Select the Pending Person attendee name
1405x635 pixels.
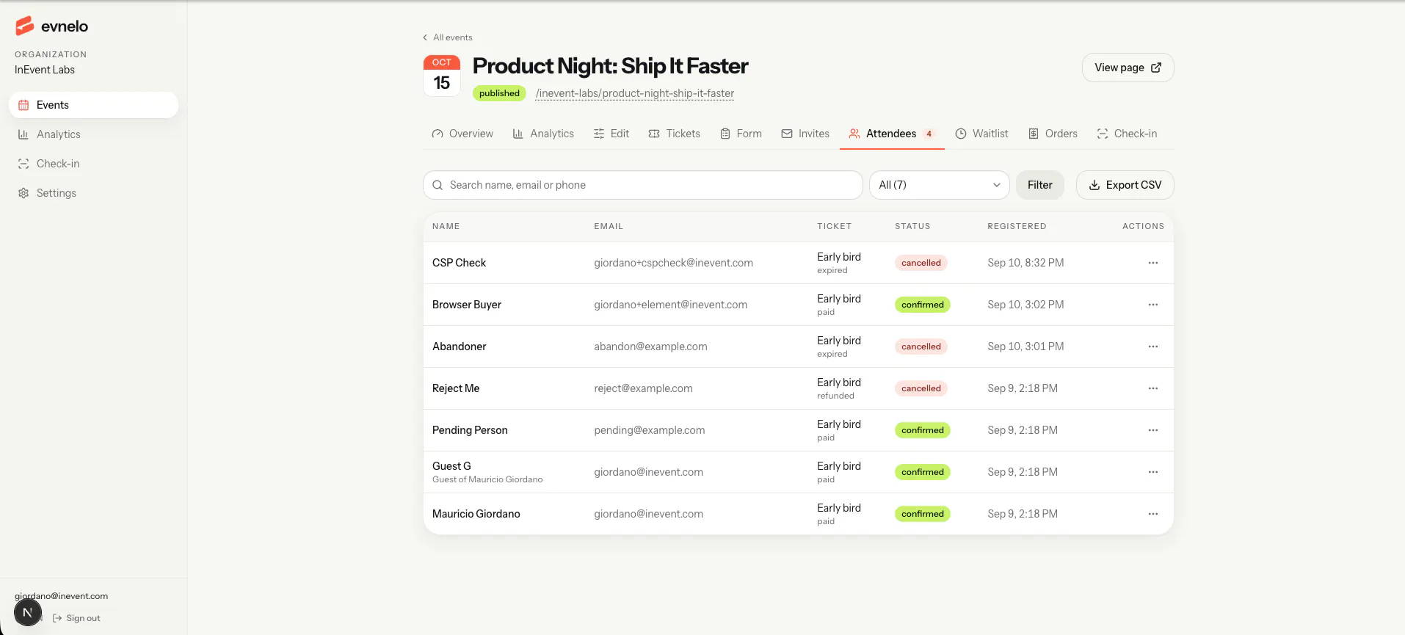point(470,430)
